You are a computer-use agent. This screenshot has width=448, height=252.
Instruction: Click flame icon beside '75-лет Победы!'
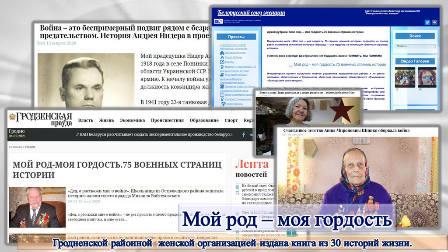tap(222, 57)
